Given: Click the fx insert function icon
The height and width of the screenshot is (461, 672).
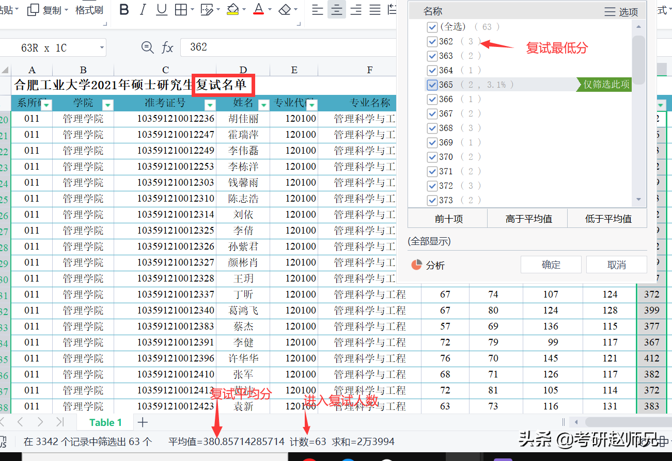Looking at the screenshot, I should (167, 47).
